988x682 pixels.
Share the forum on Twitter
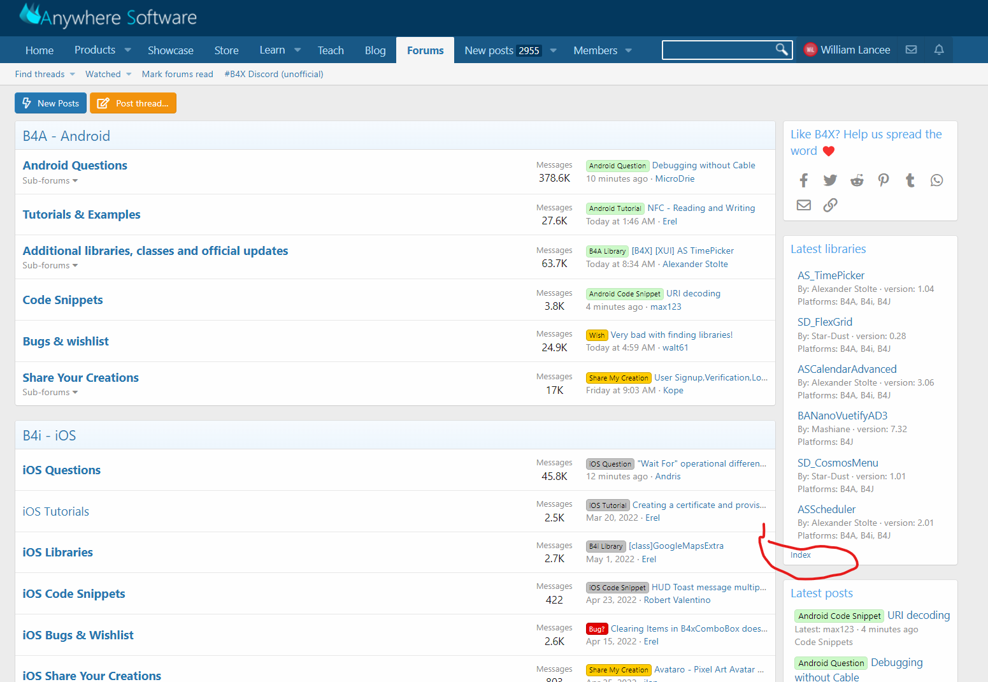click(x=830, y=180)
